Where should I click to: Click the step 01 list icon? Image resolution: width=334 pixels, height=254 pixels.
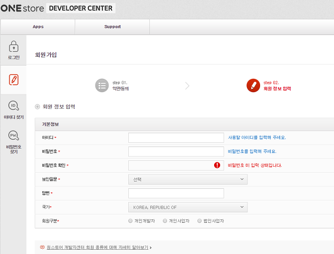click(x=102, y=85)
